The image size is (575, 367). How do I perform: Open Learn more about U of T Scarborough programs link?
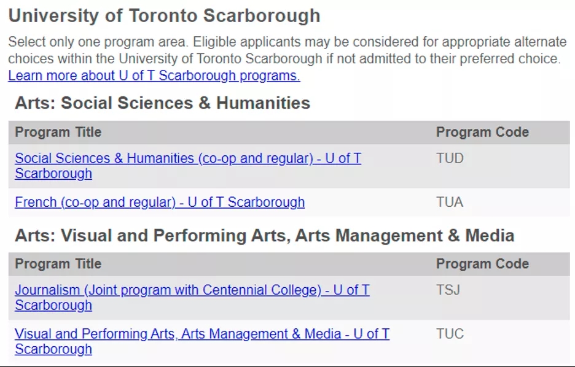(x=154, y=75)
